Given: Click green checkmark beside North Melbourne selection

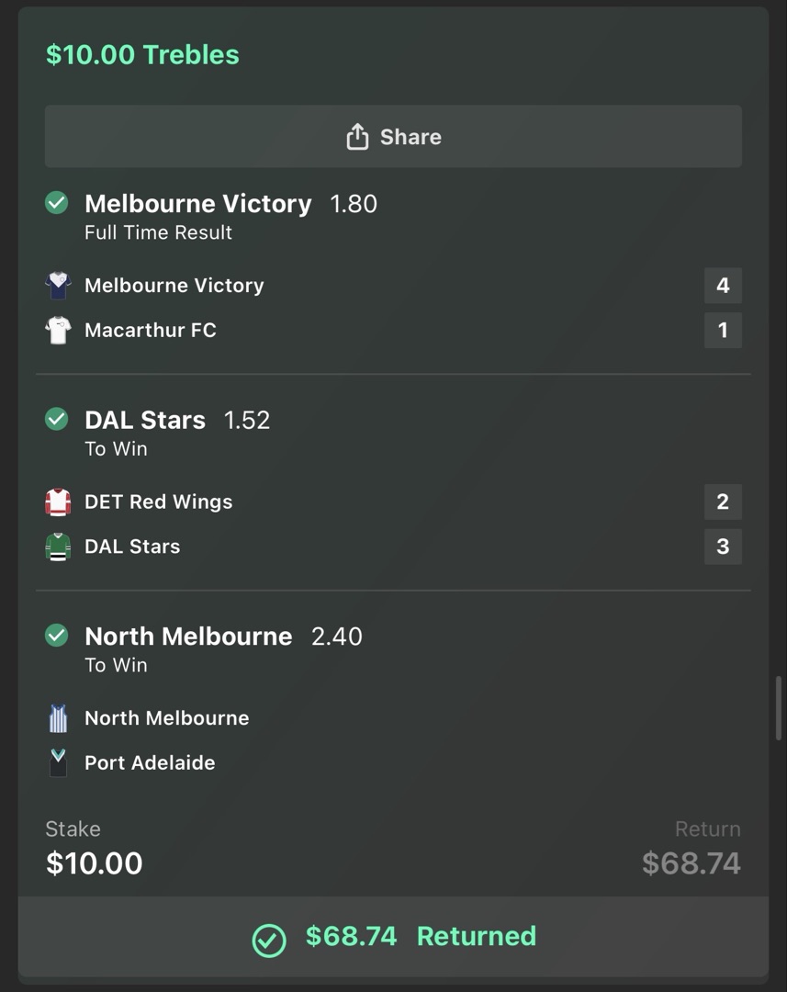Looking at the screenshot, I should point(57,636).
